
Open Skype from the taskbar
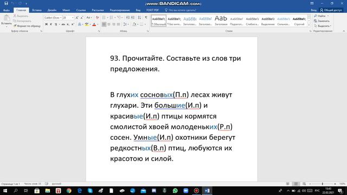[90, 191]
